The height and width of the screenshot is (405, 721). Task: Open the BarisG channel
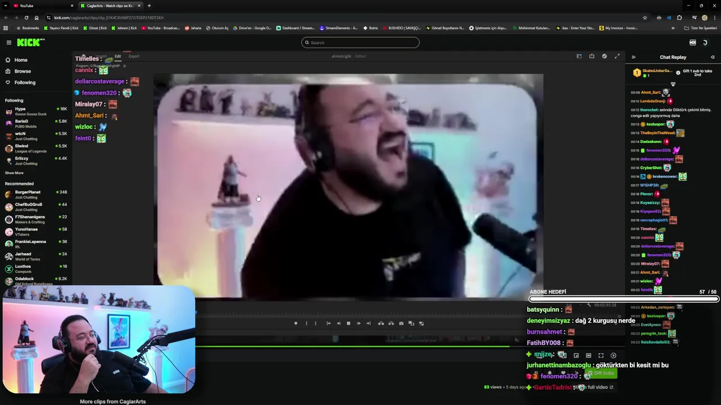point(36,123)
